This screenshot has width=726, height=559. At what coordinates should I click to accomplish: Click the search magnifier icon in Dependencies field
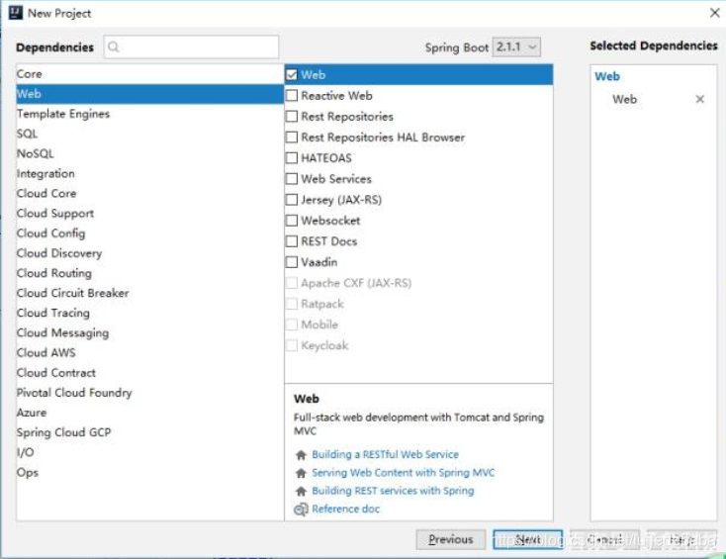click(x=114, y=47)
